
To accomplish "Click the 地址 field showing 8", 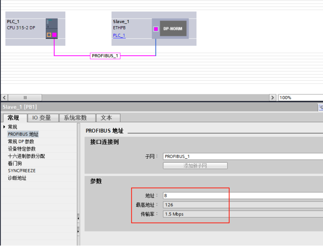I will (243, 195).
